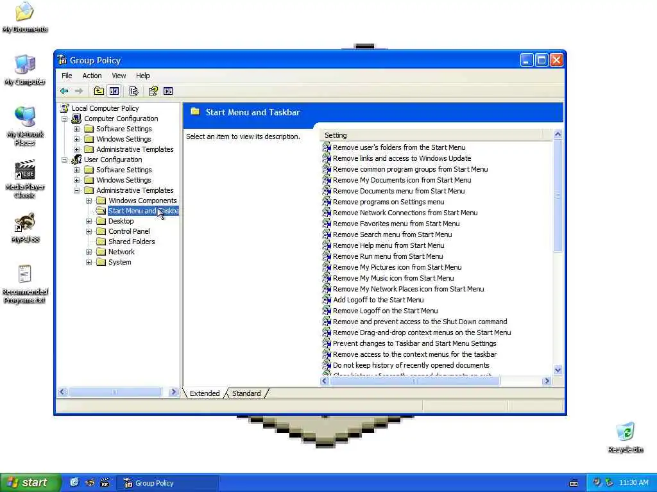This screenshot has width=657, height=492.
Task: Click policy icon beside 'Remove My Music icon'
Action: [x=327, y=278]
